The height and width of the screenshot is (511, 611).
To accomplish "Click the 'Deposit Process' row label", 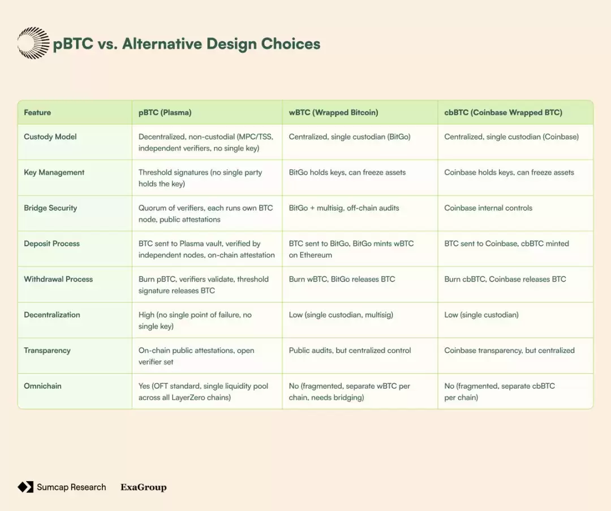I will 51,244.
